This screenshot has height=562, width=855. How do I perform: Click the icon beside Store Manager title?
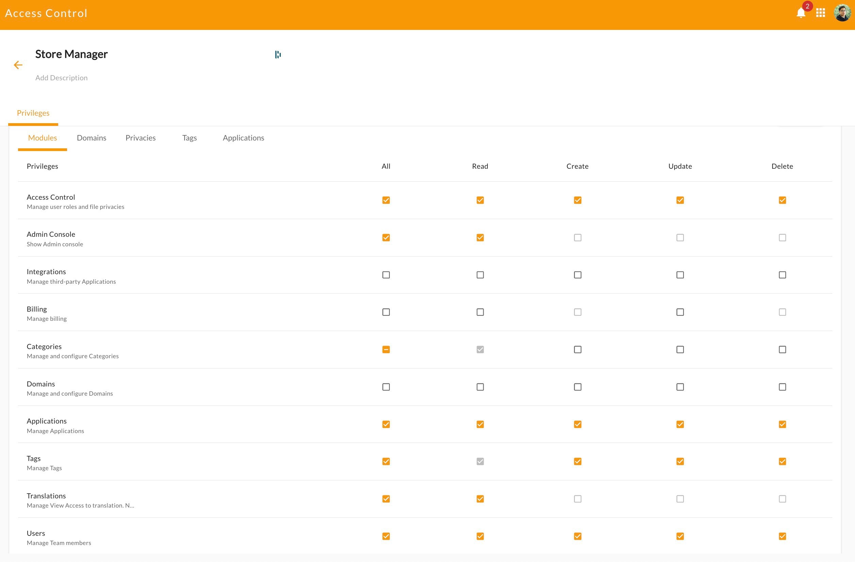click(278, 54)
